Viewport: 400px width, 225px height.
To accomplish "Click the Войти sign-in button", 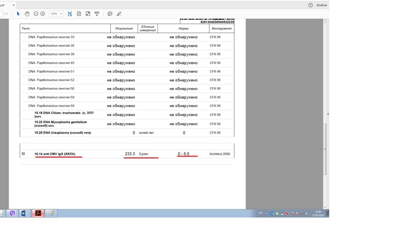I will coord(321,5).
